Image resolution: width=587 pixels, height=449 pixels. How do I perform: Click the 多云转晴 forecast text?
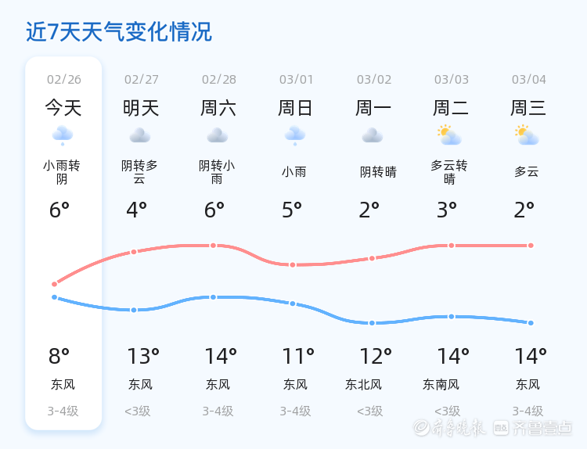(449, 172)
